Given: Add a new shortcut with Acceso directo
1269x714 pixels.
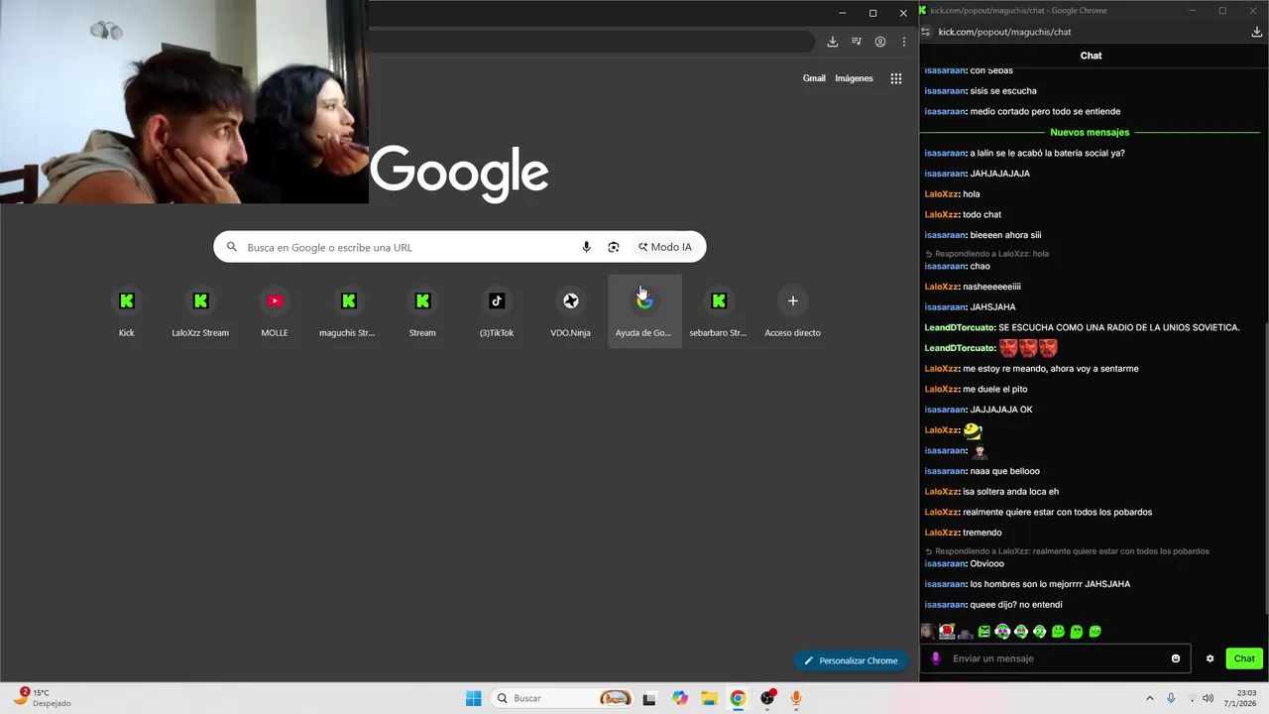Looking at the screenshot, I should coord(792,309).
